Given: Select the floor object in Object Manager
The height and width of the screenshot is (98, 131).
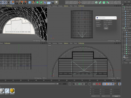Looking at the screenshot, I should point(127,56).
